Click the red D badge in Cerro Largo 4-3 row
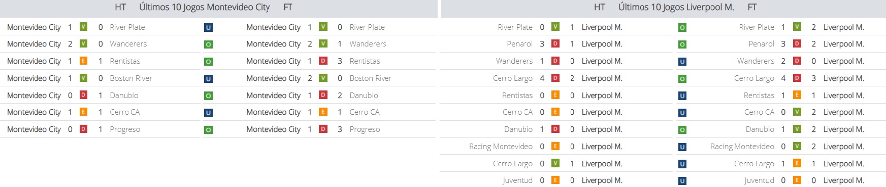The height and width of the screenshot is (187, 886). (797, 78)
